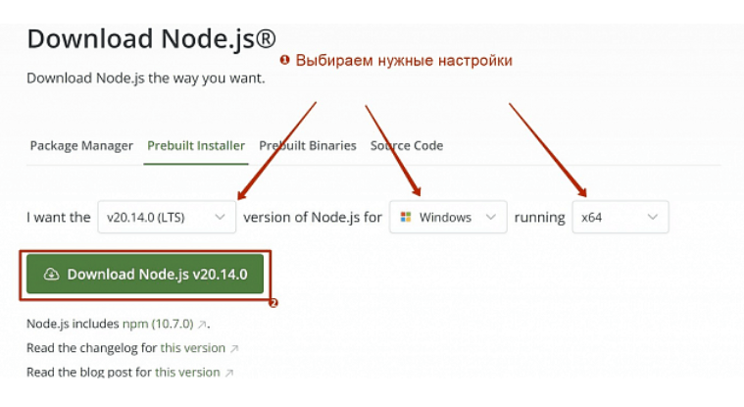
Task: Click the Windows logo icon in the OS selector
Action: (x=406, y=218)
